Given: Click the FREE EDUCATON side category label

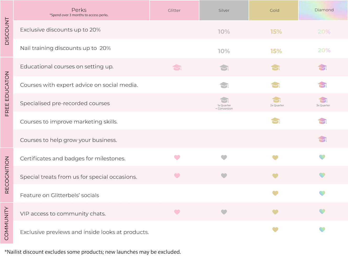Looking at the screenshot, I should tap(7, 94).
